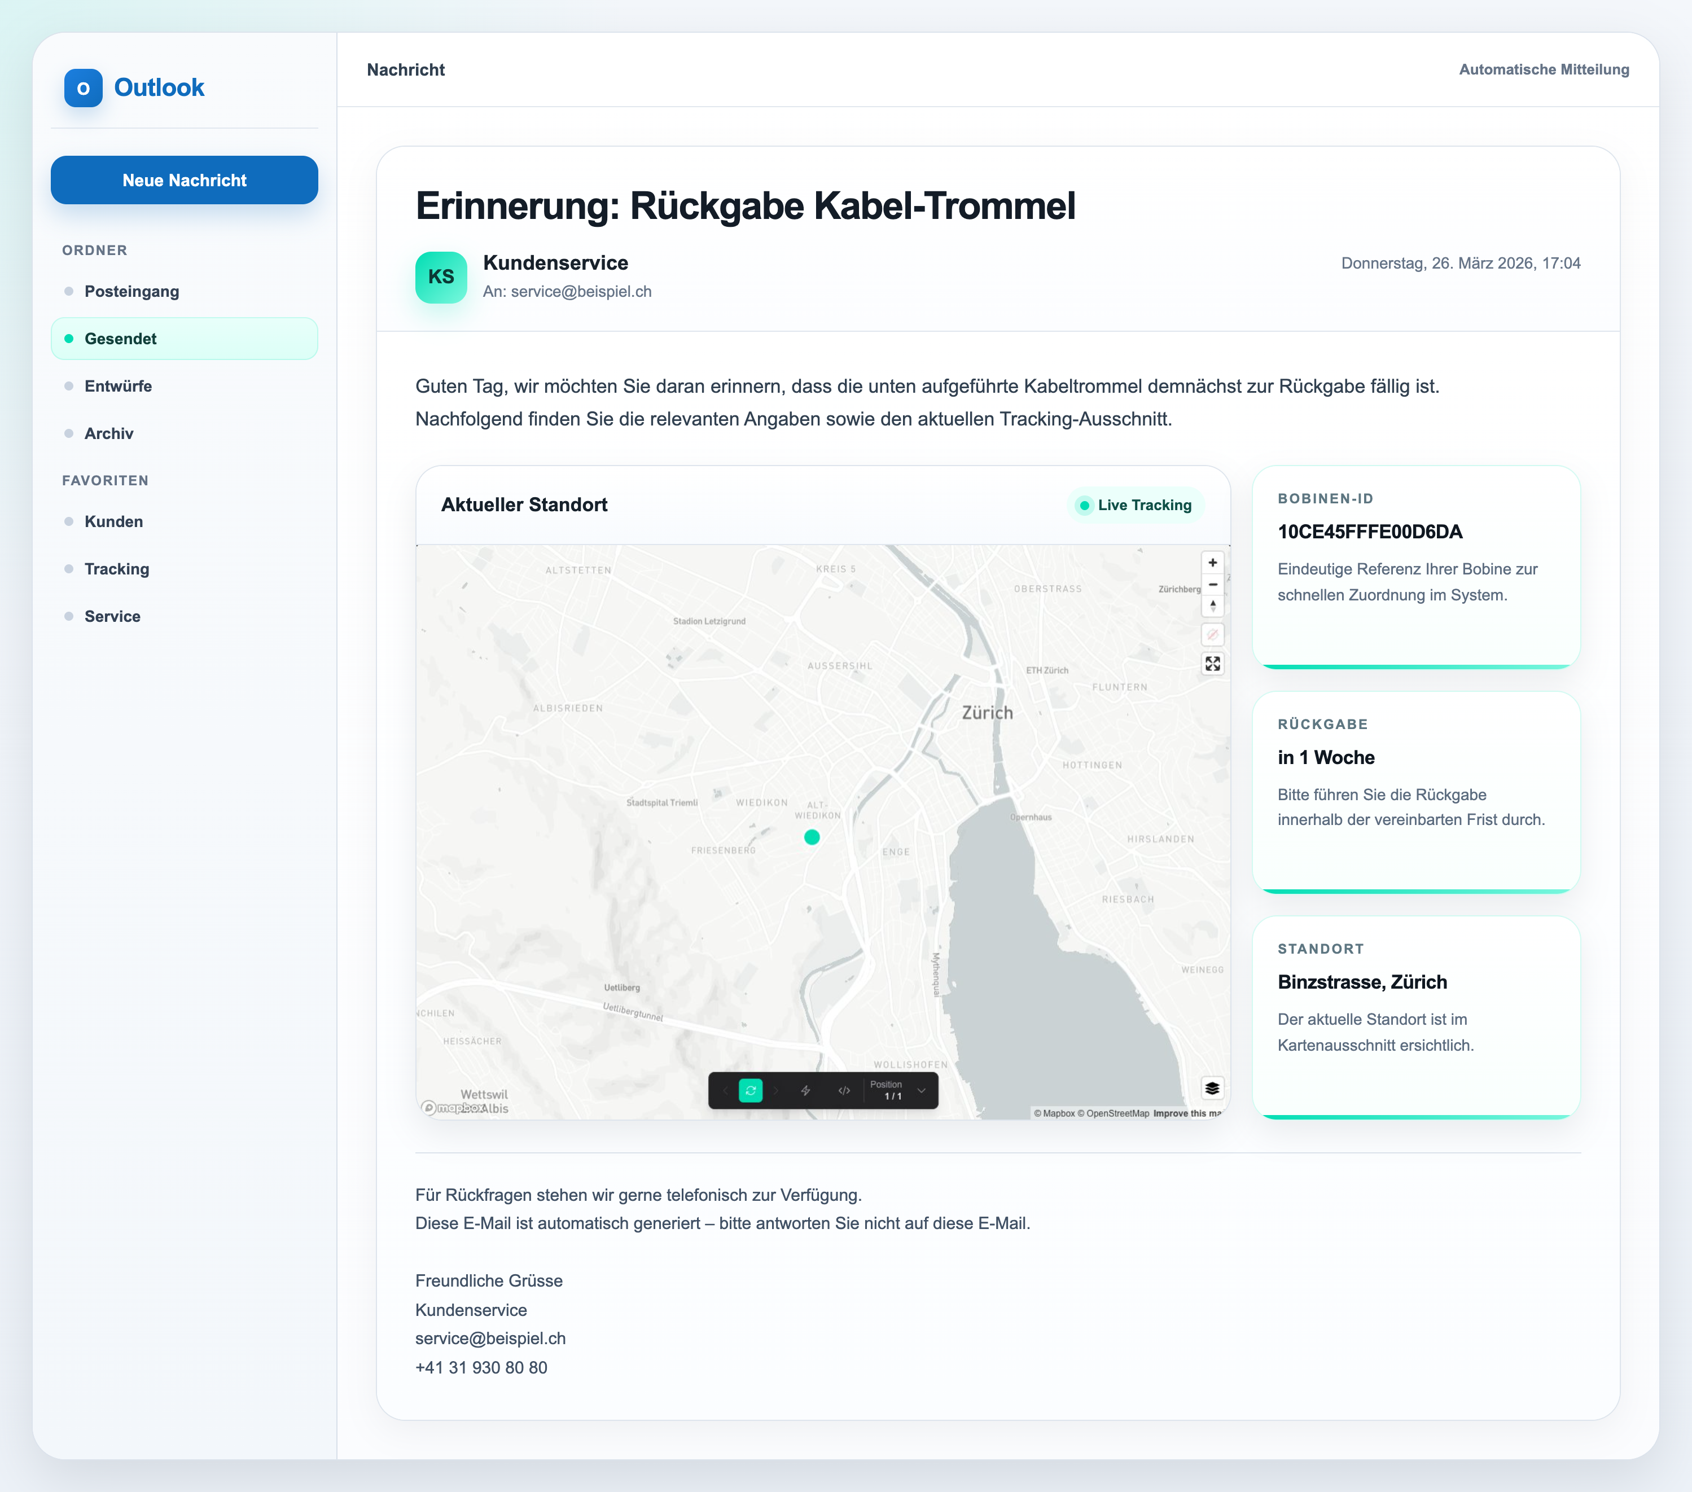Viewport: 1692px width, 1492px height.
Task: Click the green refresh icon on map toolbar
Action: 750,1091
